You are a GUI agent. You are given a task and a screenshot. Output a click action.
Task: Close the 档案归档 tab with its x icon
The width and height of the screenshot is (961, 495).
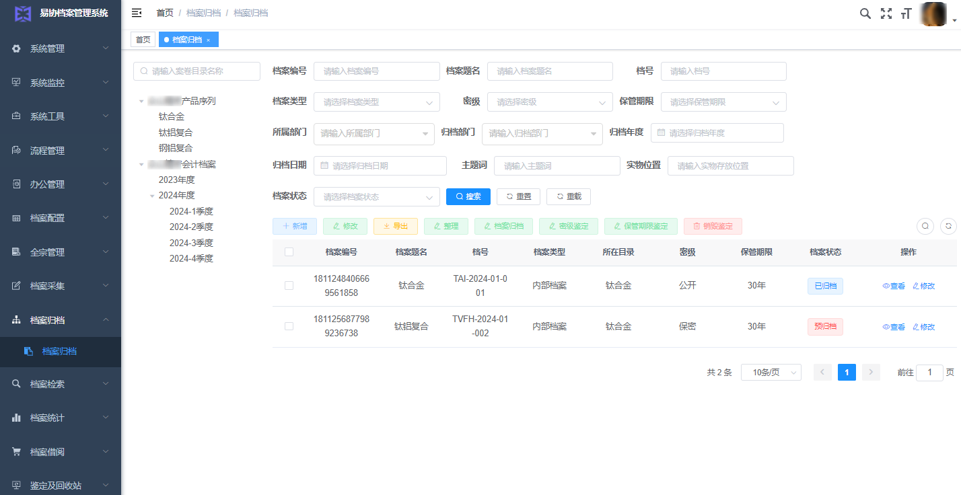tap(209, 40)
